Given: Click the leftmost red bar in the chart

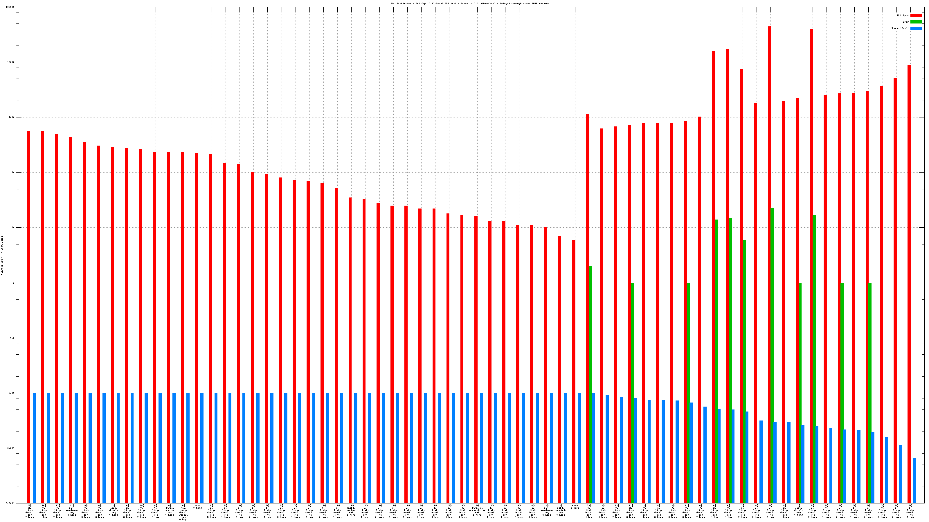Looking at the screenshot, I should (29, 288).
